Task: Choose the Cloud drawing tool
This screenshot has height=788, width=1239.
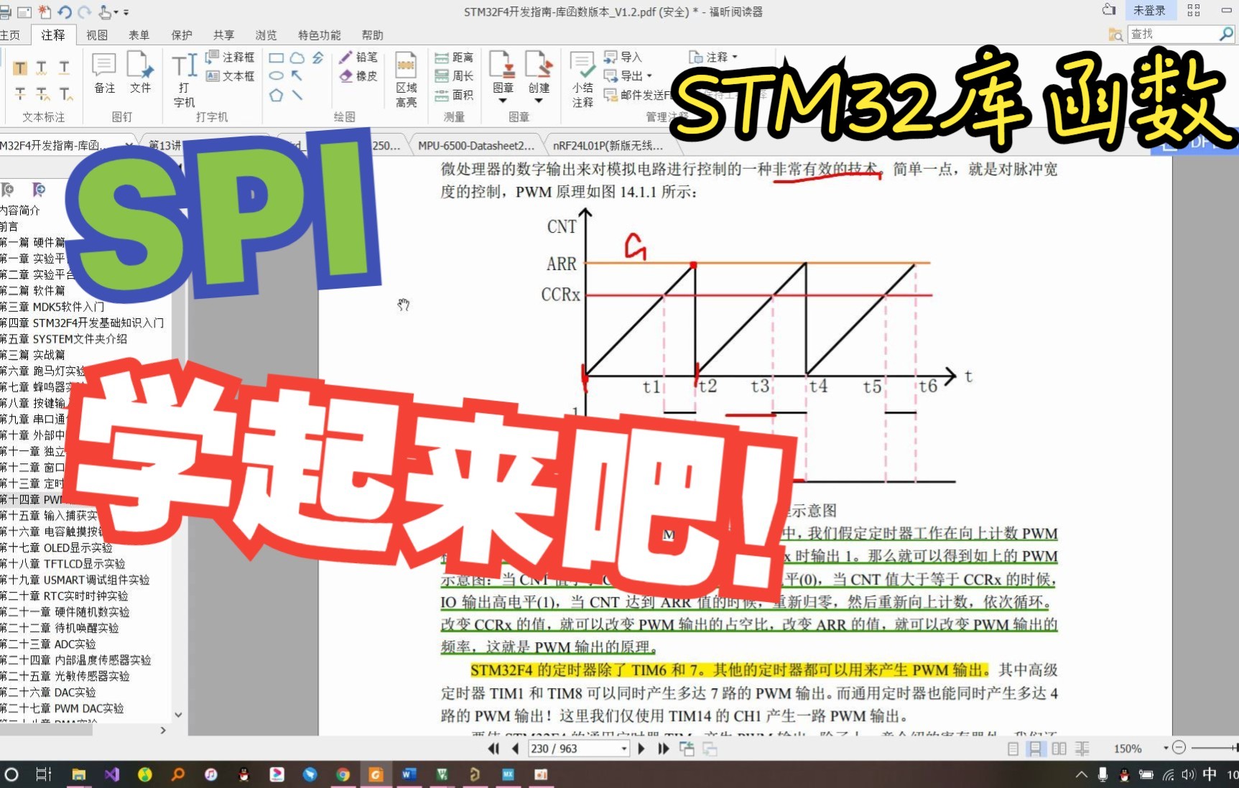Action: pyautogui.click(x=297, y=57)
